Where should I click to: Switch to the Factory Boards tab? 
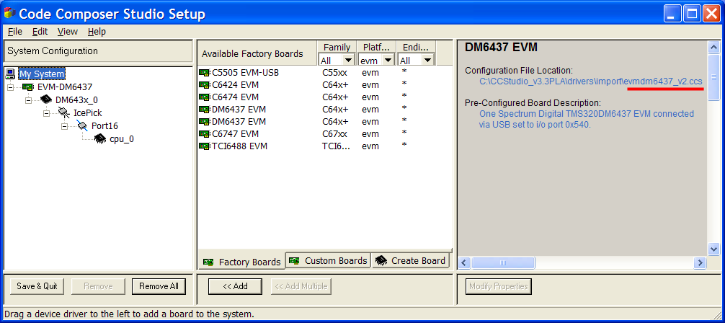click(242, 262)
